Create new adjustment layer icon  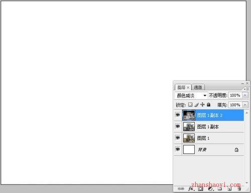tap(210, 189)
